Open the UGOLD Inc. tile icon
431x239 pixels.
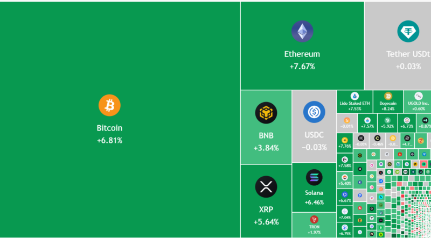point(418,96)
